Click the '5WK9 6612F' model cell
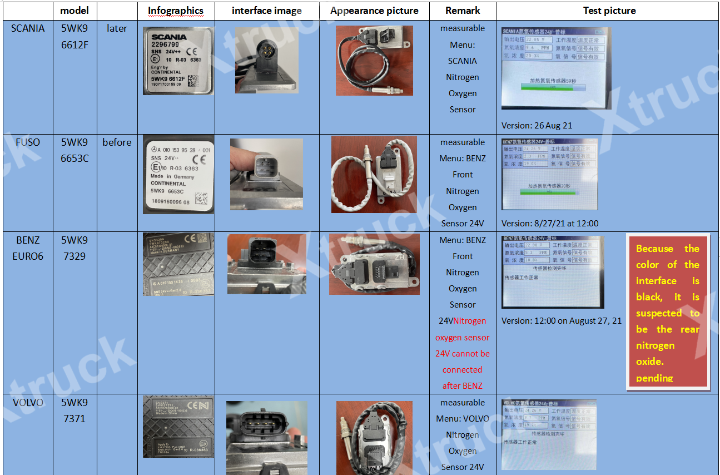This screenshot has height=475, width=720. 74,36
